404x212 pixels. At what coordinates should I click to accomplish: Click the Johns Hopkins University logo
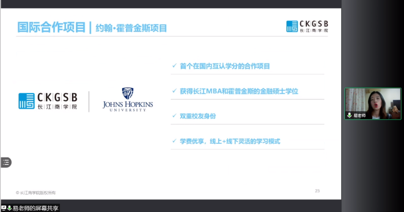click(x=128, y=99)
